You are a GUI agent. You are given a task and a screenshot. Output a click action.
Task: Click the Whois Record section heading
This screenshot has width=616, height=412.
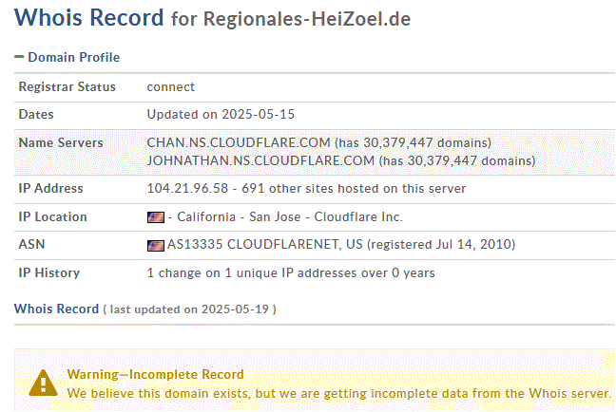pyautogui.click(x=56, y=309)
